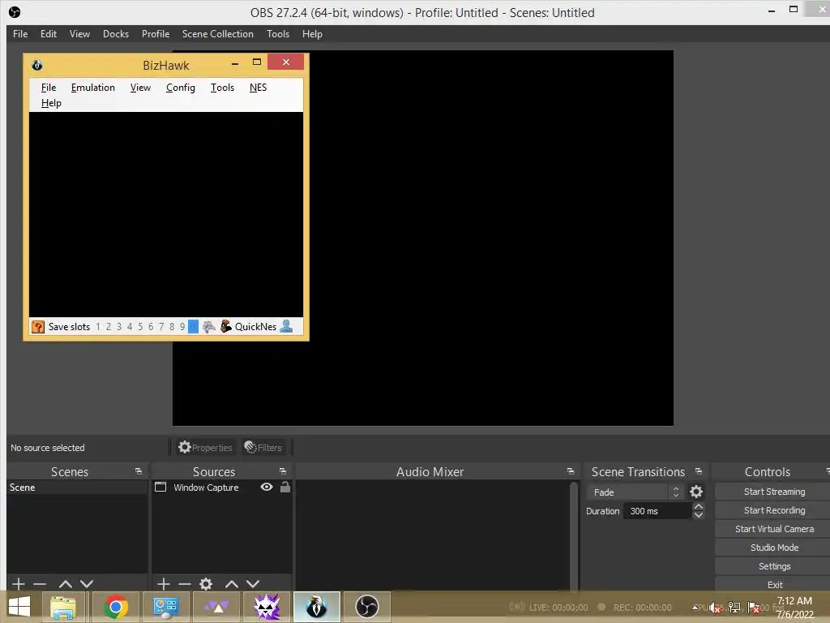This screenshot has width=830, height=623.
Task: Click Start Streaming
Action: (x=774, y=492)
